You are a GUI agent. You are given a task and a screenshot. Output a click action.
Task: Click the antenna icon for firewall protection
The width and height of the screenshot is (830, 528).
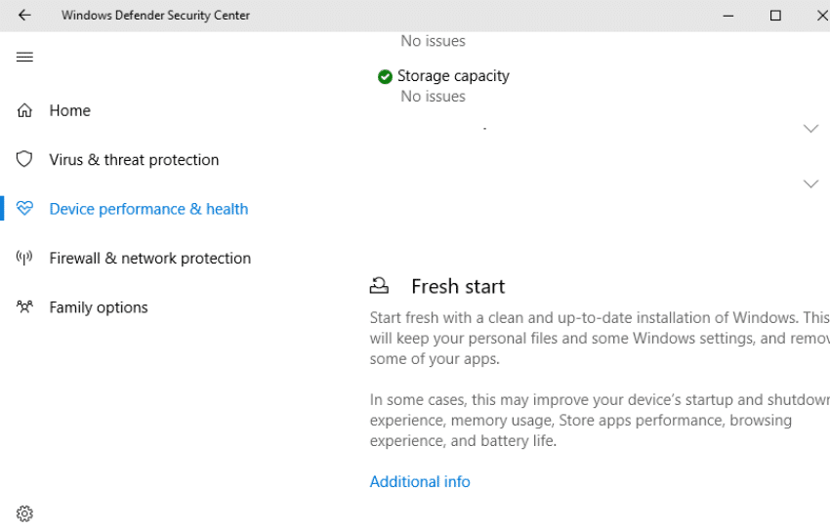(24, 258)
